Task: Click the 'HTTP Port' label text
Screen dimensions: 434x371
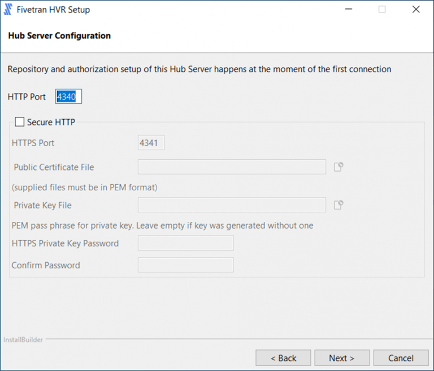Action: (27, 97)
